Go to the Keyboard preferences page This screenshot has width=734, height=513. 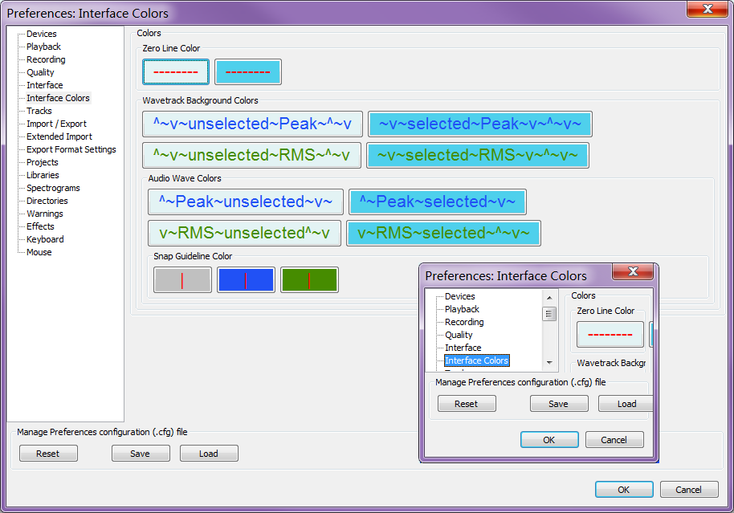(x=45, y=239)
